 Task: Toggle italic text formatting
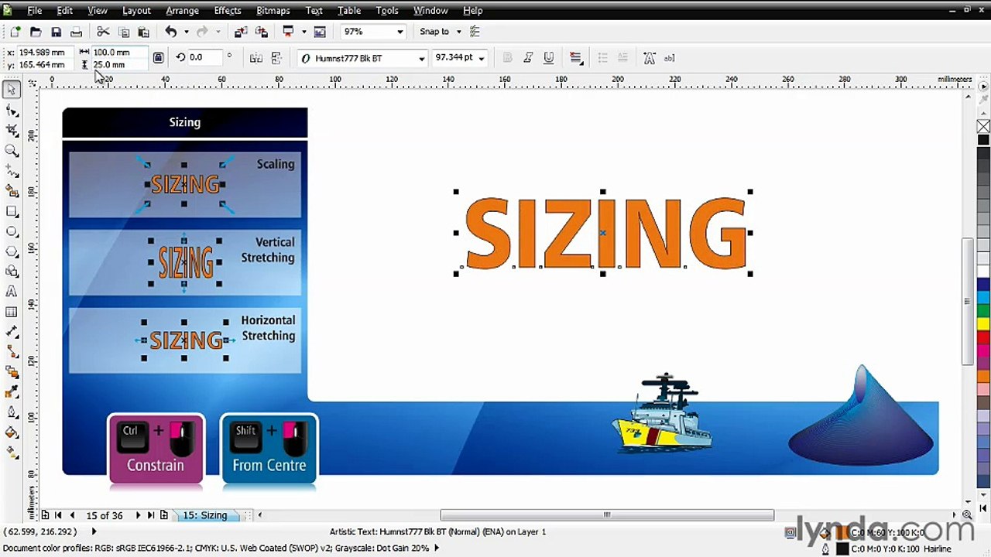point(528,58)
